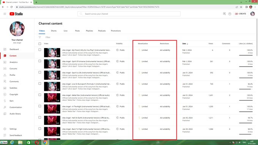This screenshot has width=258, height=145.
Task: Open visibility options for Metal Star video
Action: coord(120,95)
